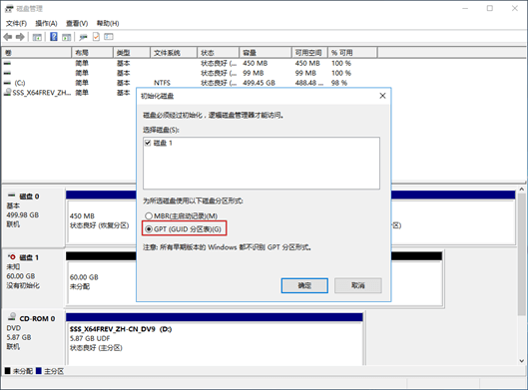
Task: Confirm initialization with the 确定 button
Action: (x=304, y=285)
